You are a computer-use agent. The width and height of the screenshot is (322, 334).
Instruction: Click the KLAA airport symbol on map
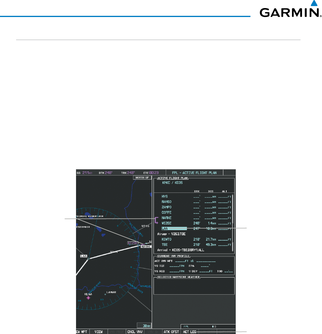(88, 298)
